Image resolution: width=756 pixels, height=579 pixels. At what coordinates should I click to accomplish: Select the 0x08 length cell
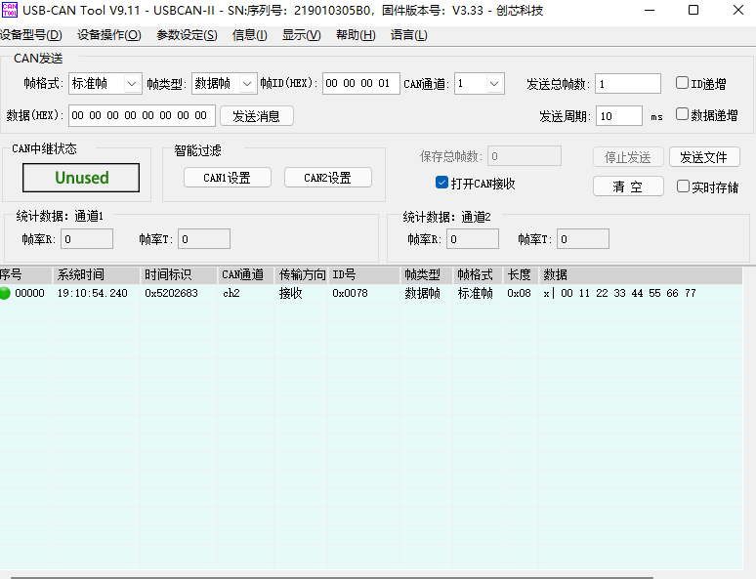[519, 293]
